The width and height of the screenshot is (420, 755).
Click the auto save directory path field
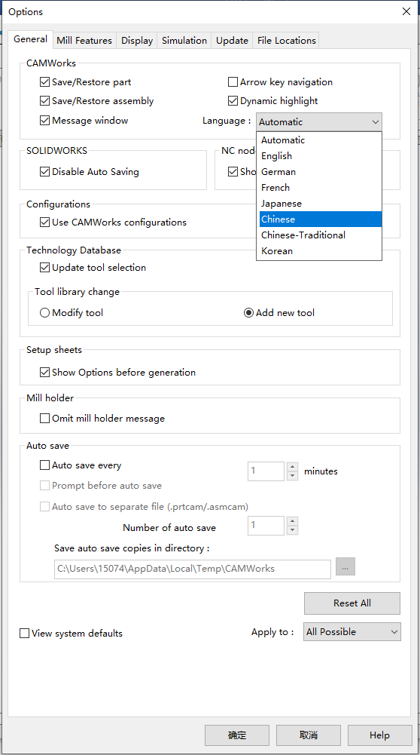tap(192, 569)
